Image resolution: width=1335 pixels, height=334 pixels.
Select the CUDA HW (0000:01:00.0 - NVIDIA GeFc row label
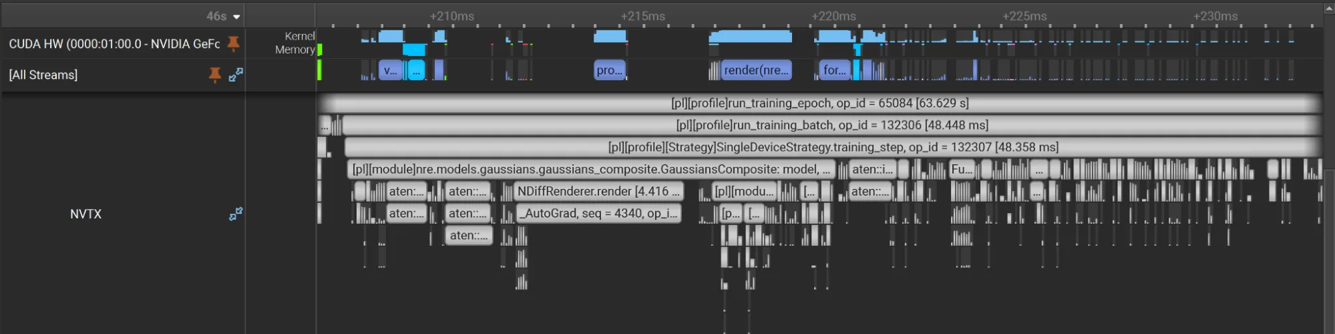coord(114,44)
